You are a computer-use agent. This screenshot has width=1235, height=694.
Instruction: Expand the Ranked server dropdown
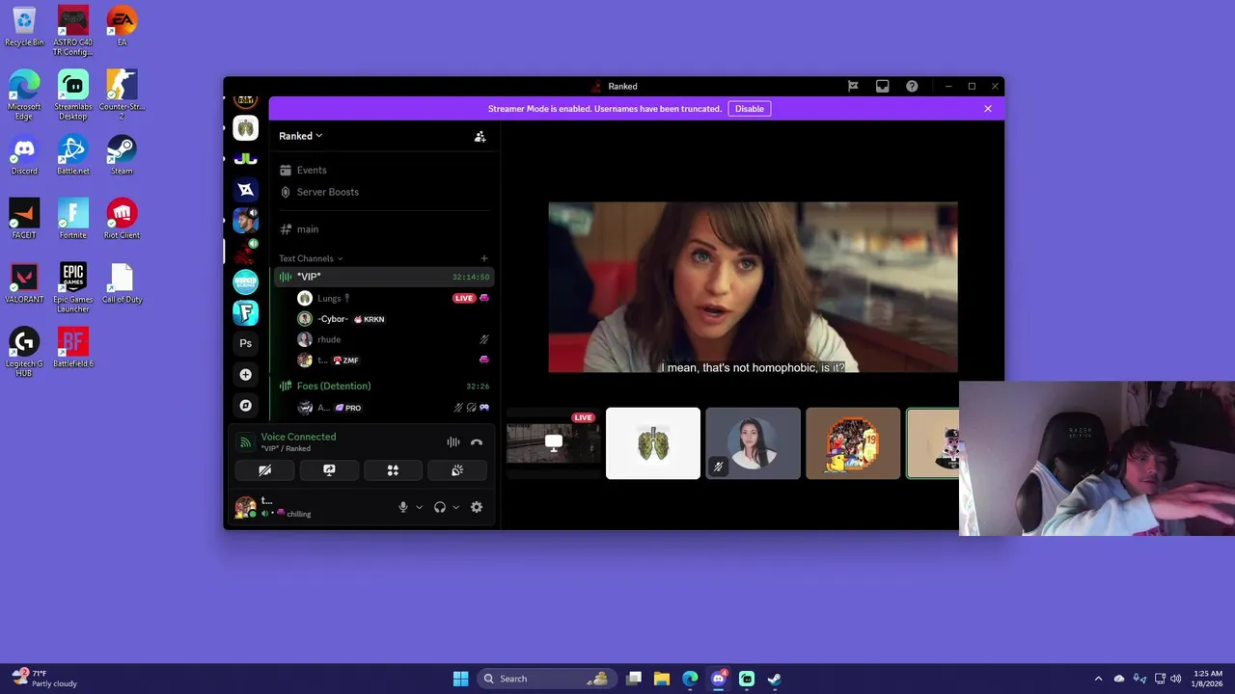click(x=301, y=136)
